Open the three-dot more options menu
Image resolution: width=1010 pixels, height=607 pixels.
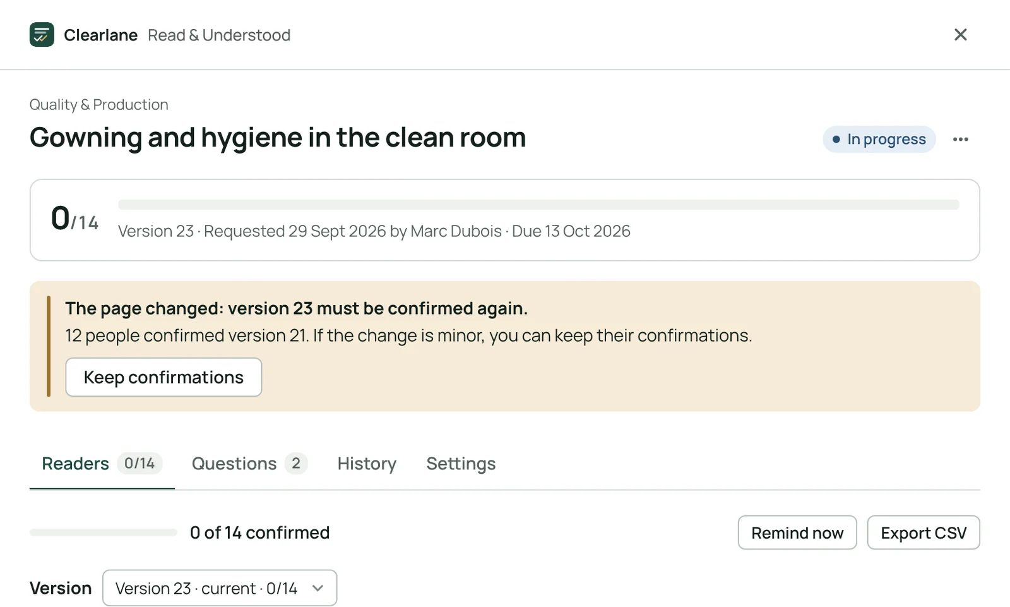coord(960,140)
